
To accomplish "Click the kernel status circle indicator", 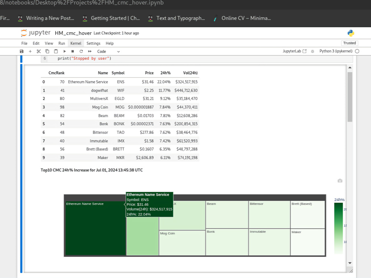I will (x=357, y=51).
